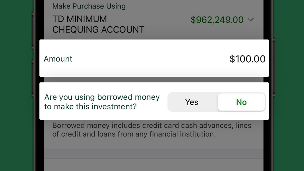Edit the $100.00 amount field
The height and width of the screenshot is (171, 304).
click(247, 59)
